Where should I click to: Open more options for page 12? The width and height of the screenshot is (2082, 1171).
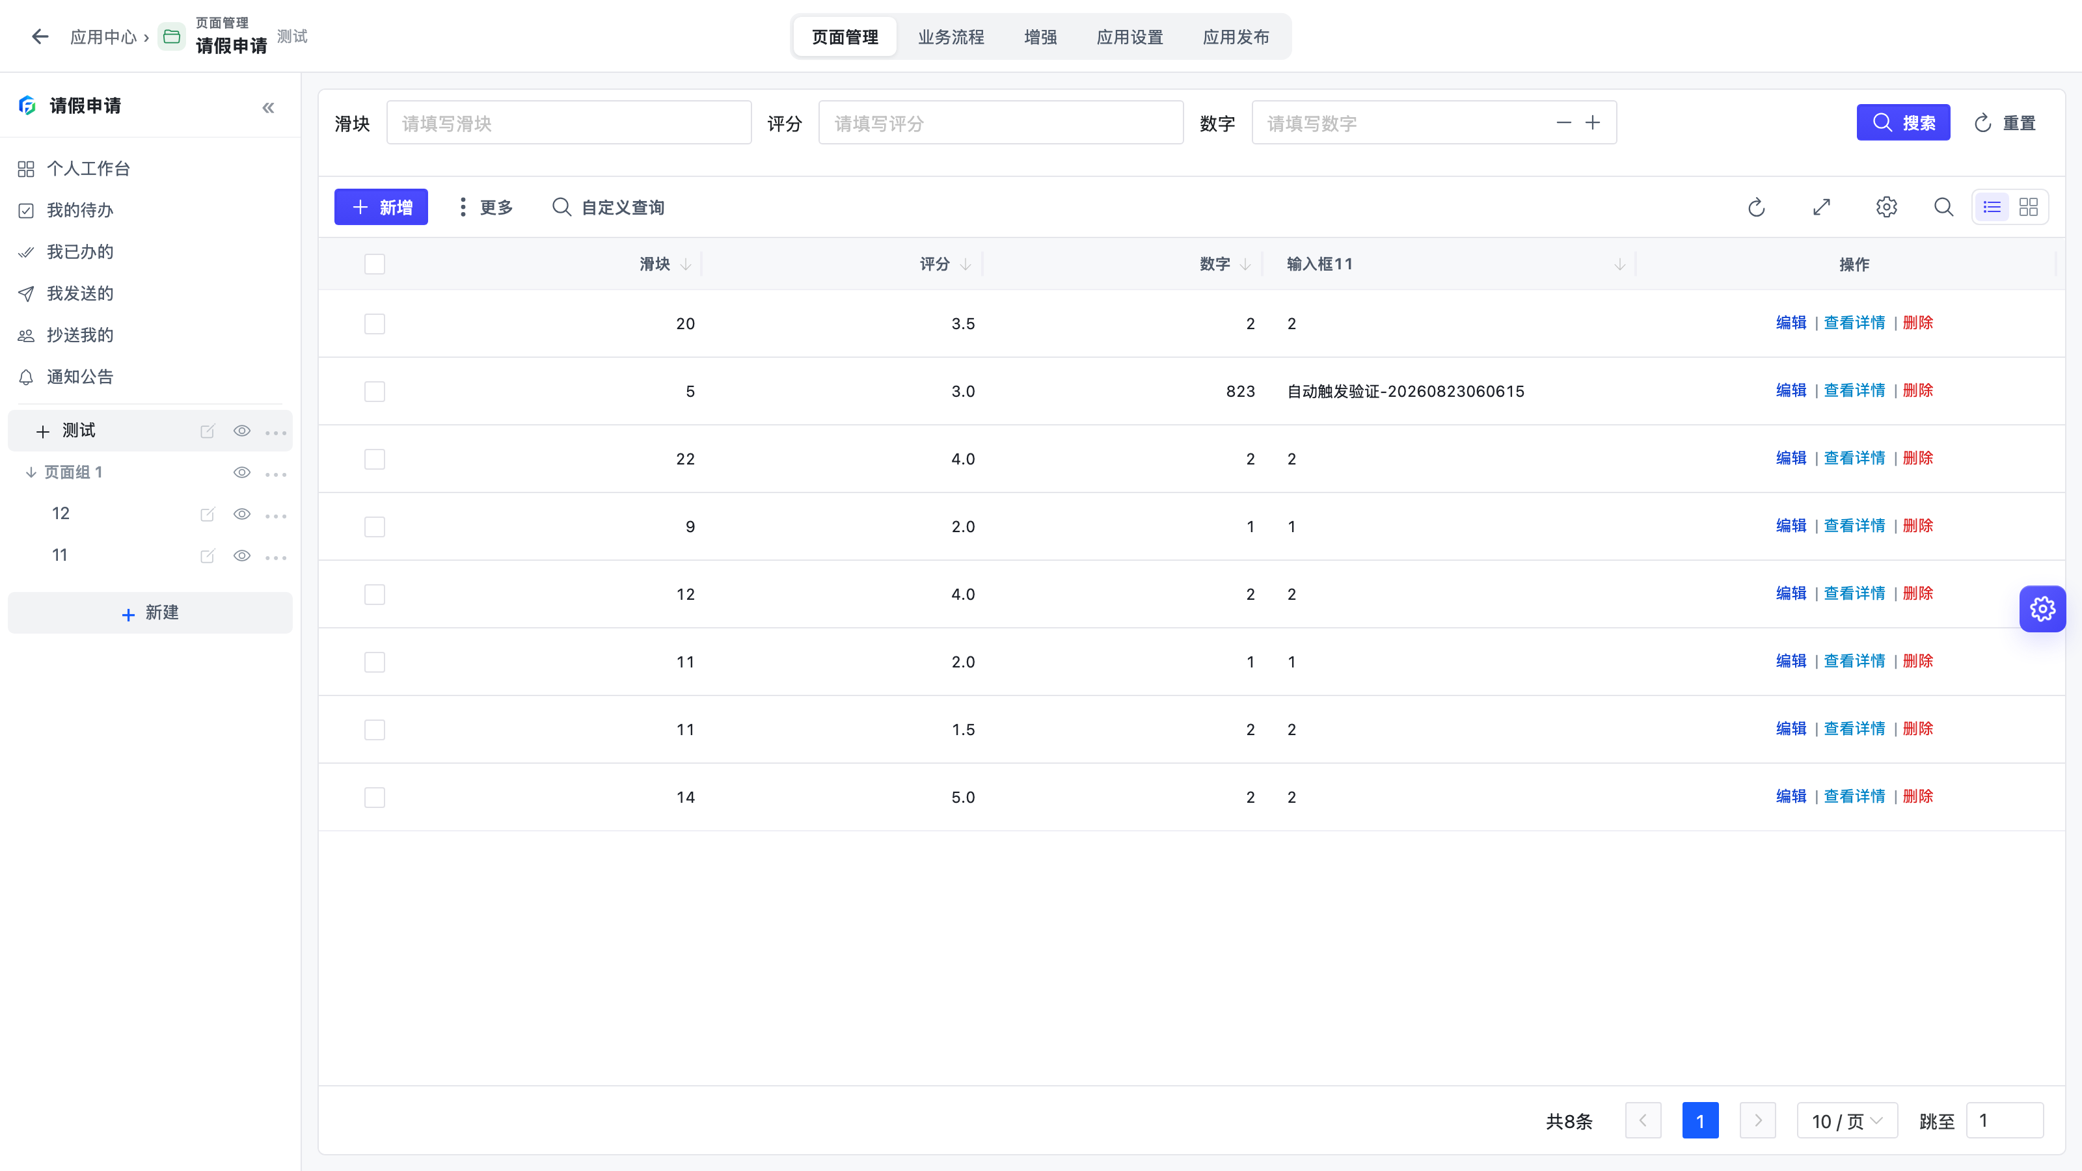[x=276, y=516]
